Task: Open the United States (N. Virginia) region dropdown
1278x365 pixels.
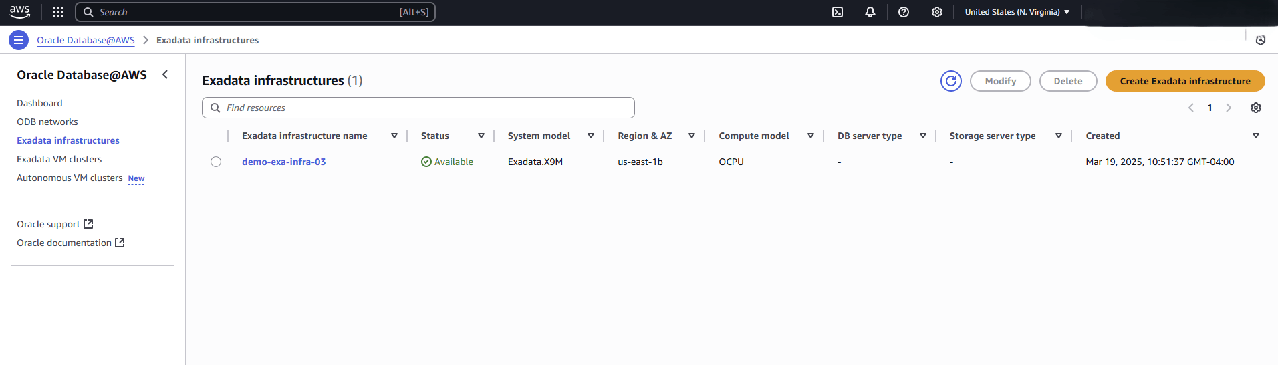Action: pyautogui.click(x=1017, y=12)
